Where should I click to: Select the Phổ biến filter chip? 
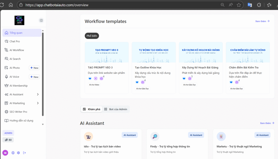pos(92,36)
